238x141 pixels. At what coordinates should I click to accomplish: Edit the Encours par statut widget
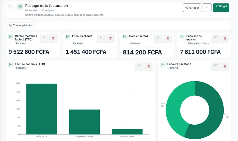coord(215,66)
